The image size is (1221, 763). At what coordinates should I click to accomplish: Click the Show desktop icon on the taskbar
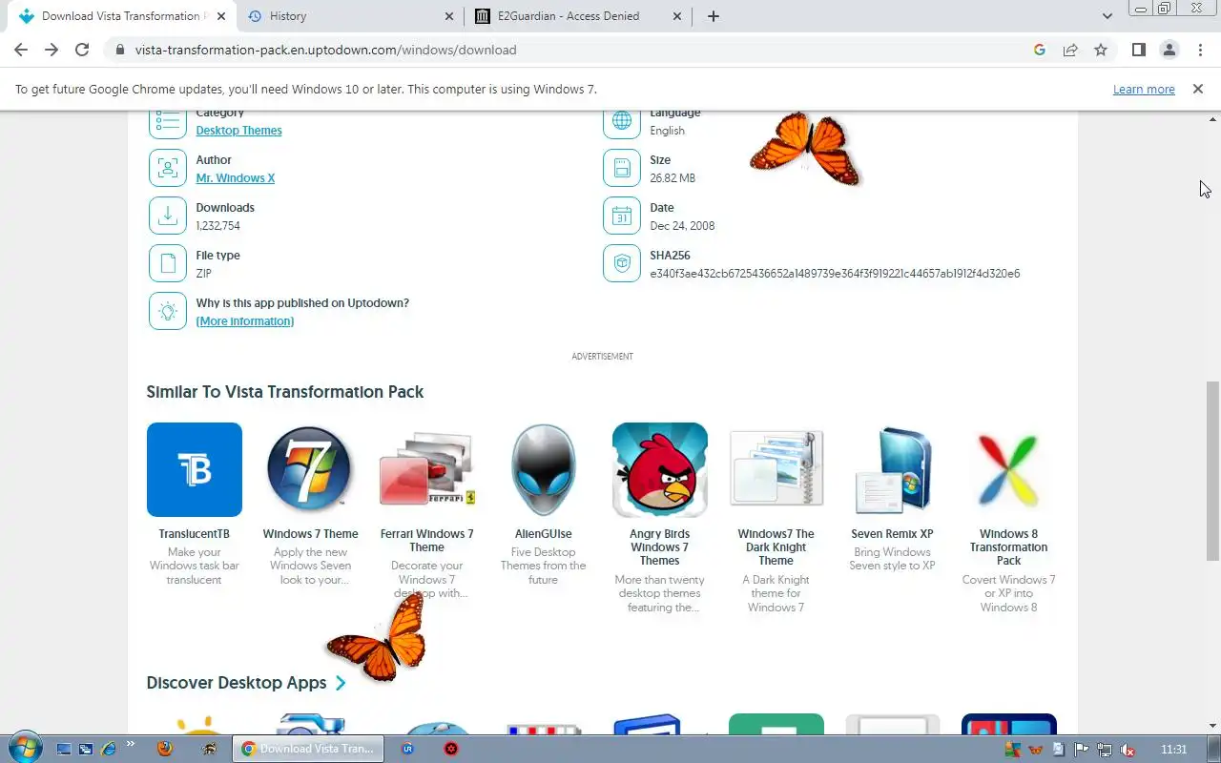(63, 749)
